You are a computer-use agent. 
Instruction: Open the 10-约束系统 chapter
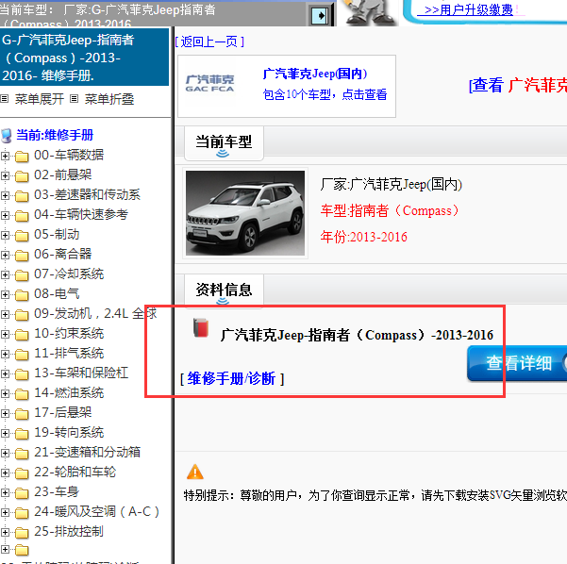(x=69, y=333)
